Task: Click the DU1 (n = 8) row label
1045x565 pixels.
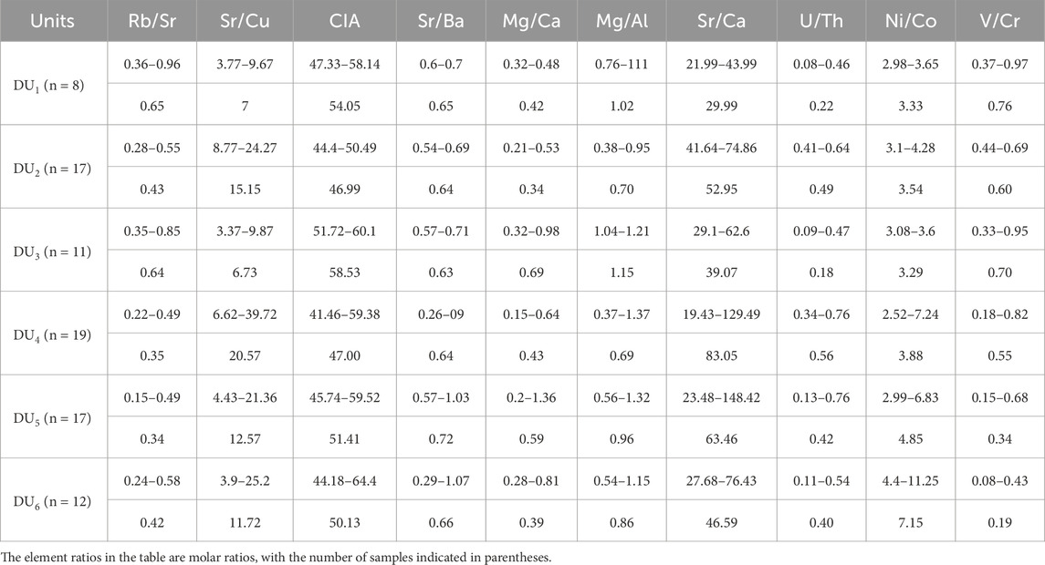Action: [x=48, y=86]
